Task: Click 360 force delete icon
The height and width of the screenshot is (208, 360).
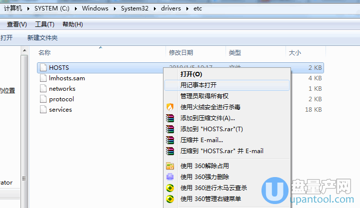Action: (170, 177)
